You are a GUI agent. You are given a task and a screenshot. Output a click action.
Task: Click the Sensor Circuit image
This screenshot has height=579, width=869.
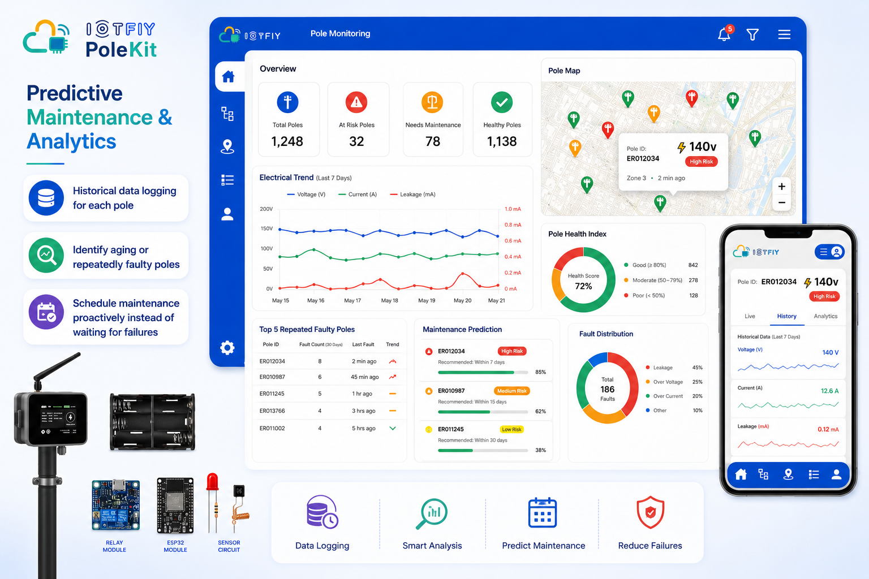point(227,504)
